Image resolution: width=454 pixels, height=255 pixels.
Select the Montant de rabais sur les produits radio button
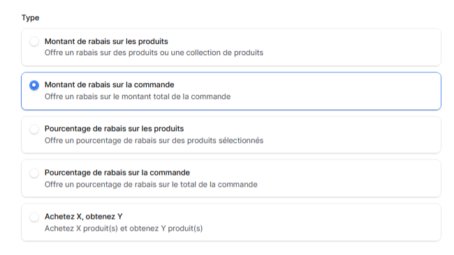click(34, 41)
